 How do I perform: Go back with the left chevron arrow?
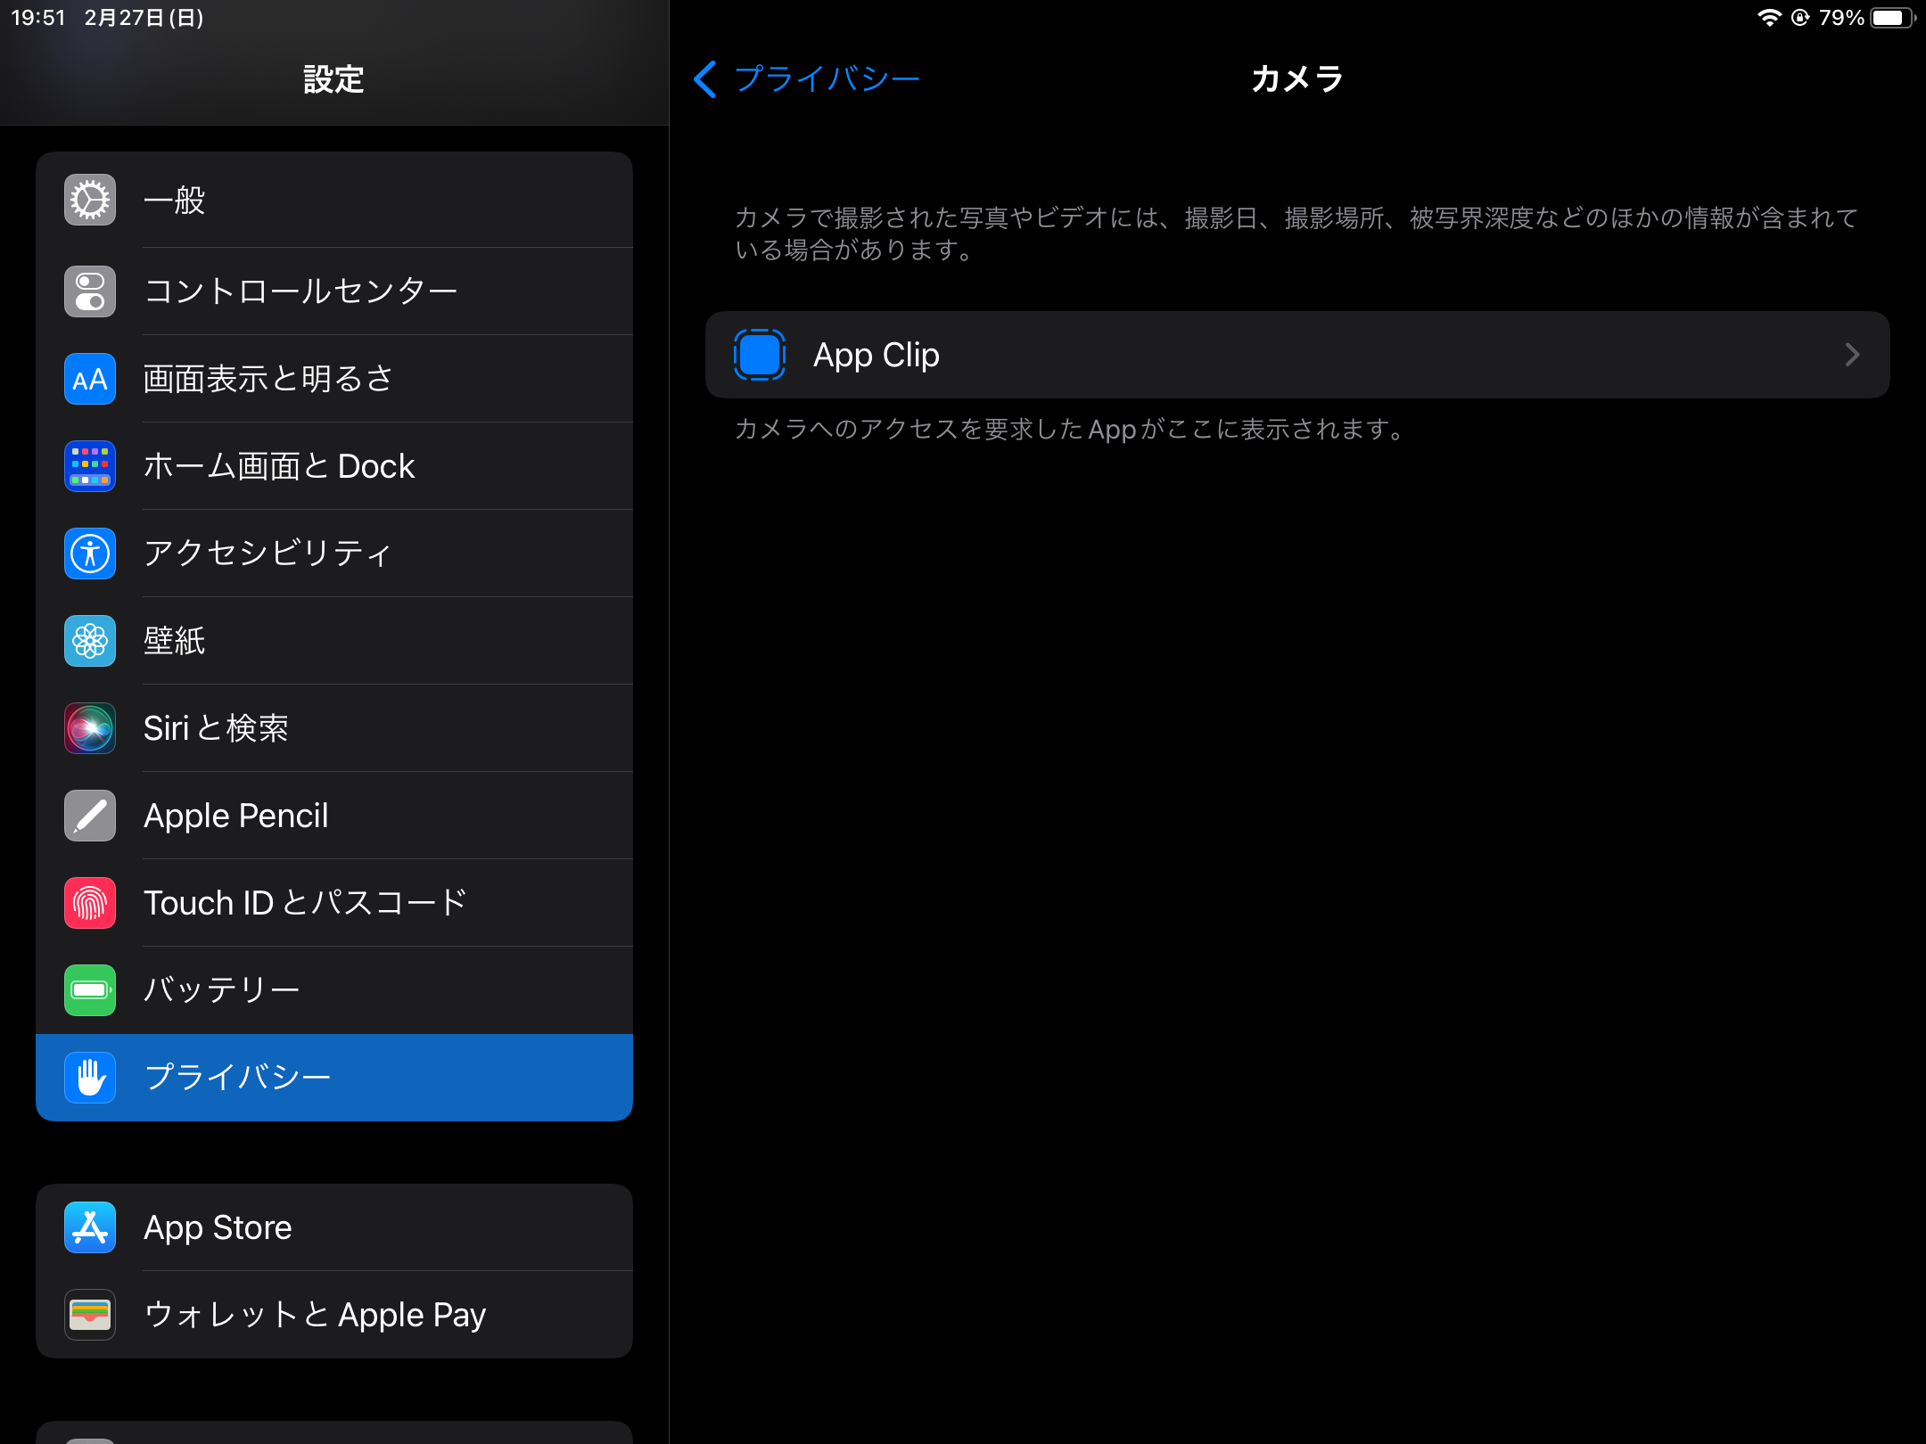(705, 79)
